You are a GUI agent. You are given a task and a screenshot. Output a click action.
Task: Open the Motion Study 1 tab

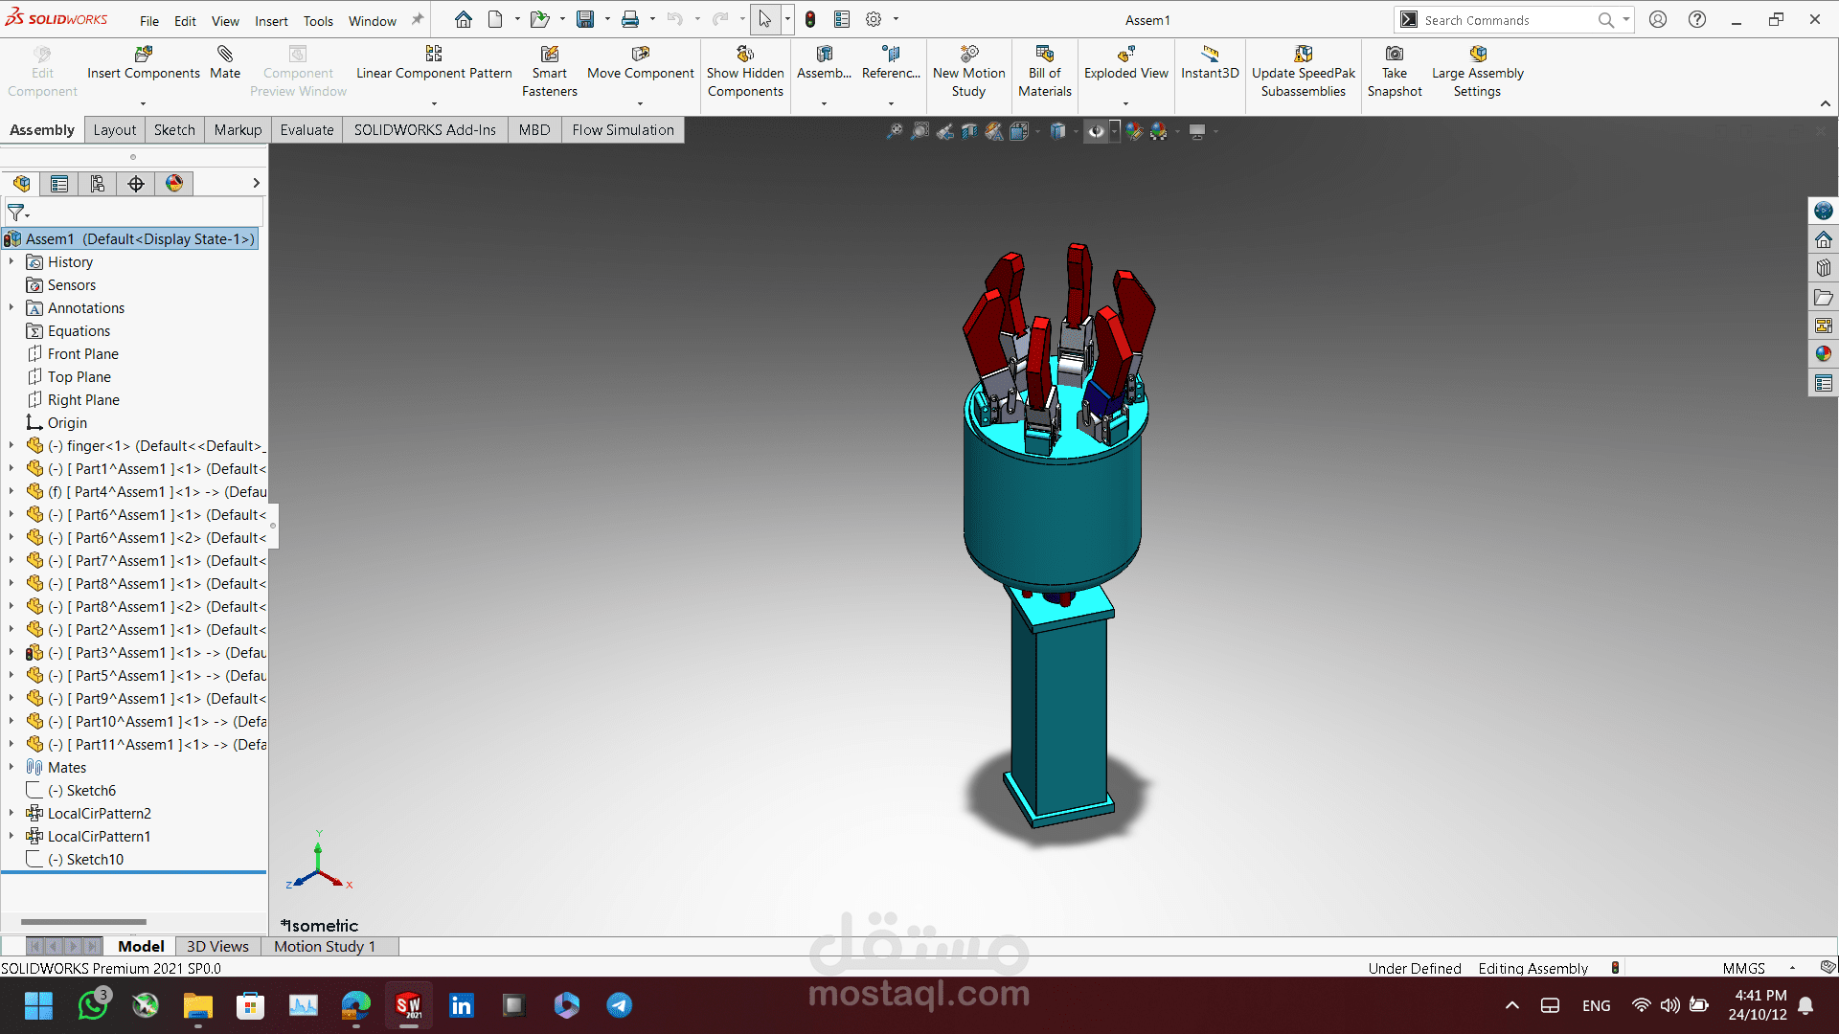click(324, 946)
